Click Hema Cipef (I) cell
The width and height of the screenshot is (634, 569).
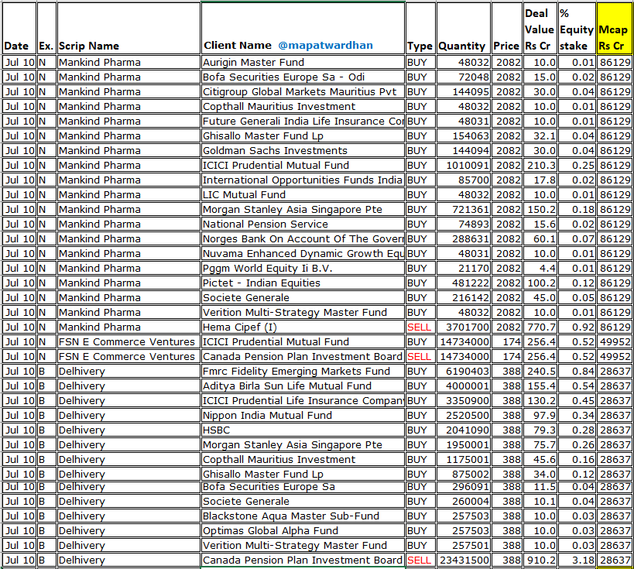click(x=303, y=327)
